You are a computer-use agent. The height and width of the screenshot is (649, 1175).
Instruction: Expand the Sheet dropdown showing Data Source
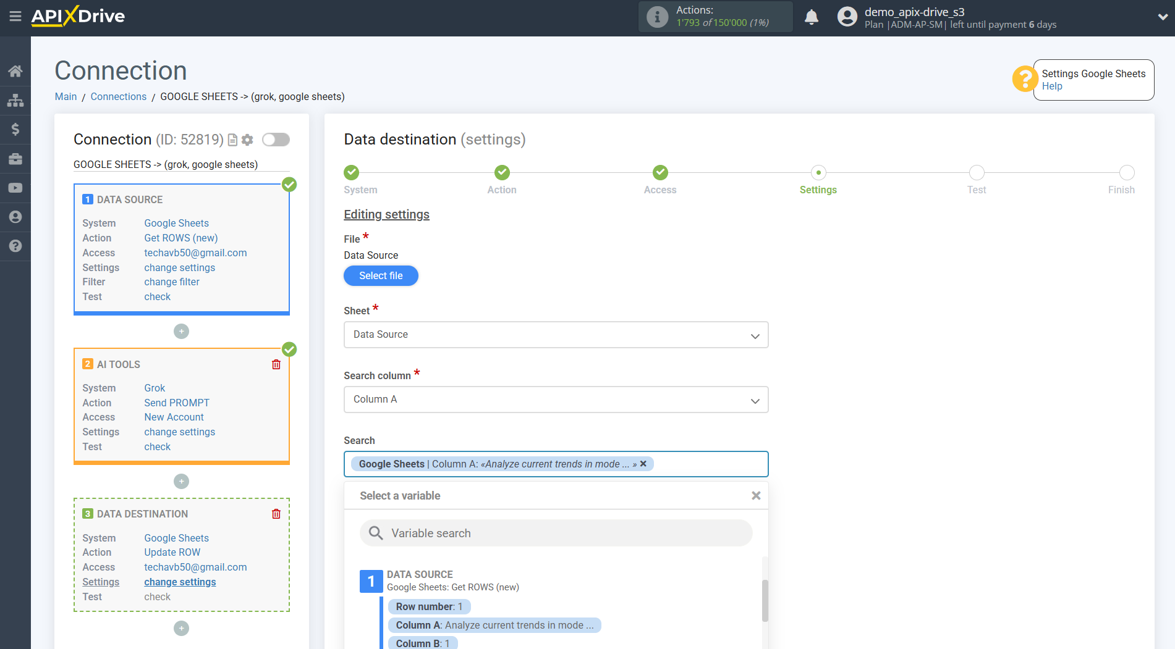pos(556,335)
